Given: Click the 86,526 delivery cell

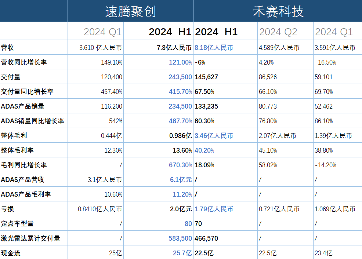Looking at the screenshot, I should 285,77.
